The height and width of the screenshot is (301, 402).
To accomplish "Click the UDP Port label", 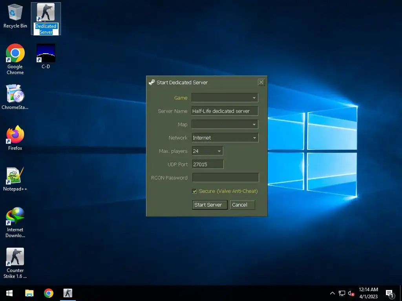I will tap(177, 164).
